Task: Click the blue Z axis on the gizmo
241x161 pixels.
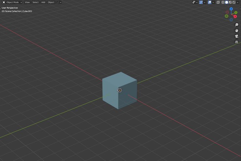Action: 231,9
